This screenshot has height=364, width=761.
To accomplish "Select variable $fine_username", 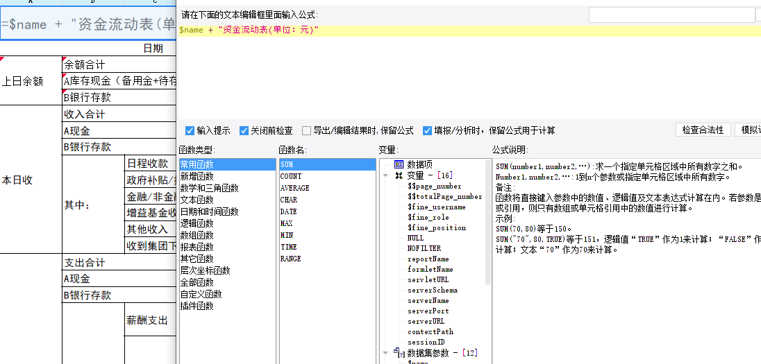I will click(x=437, y=207).
